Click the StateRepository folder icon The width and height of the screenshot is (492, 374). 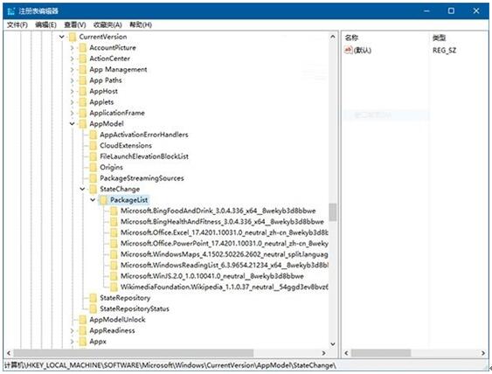coord(93,298)
